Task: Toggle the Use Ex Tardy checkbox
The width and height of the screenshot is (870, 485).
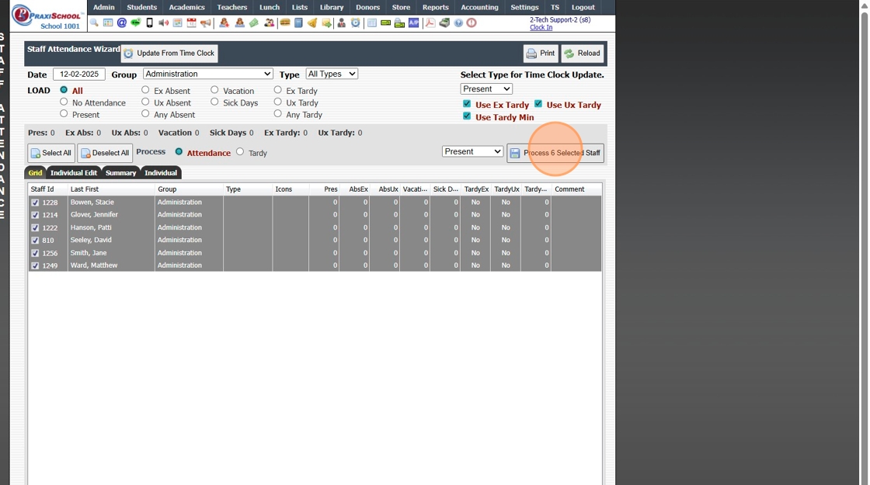Action: click(x=467, y=104)
